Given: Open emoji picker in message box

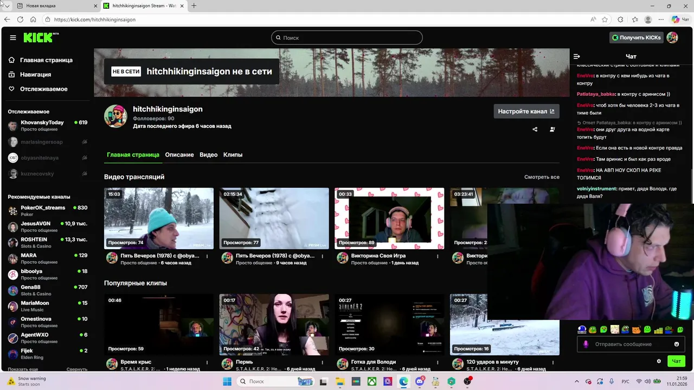Looking at the screenshot, I should pos(677,344).
